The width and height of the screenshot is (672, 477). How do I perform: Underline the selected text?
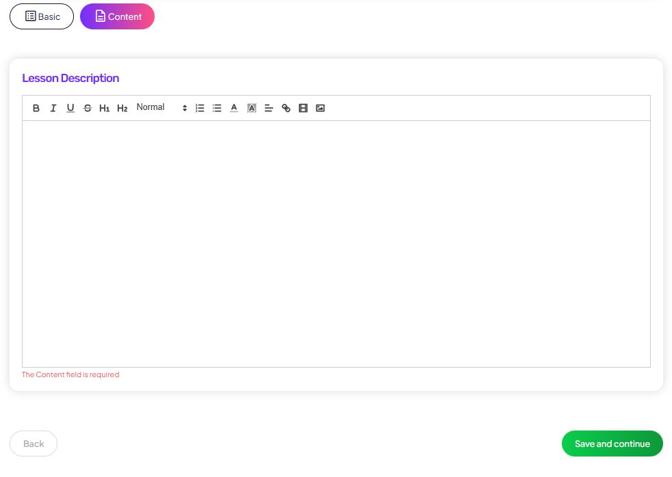pos(70,108)
